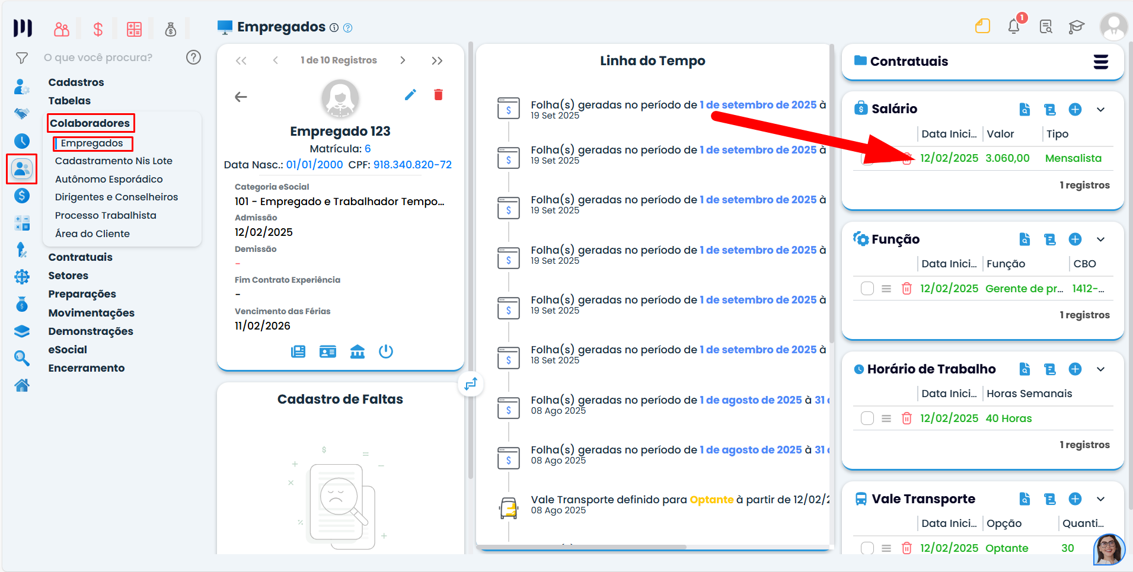Select the Gerente de pr... Função row checkbox
This screenshot has width=1133, height=572.
(867, 289)
